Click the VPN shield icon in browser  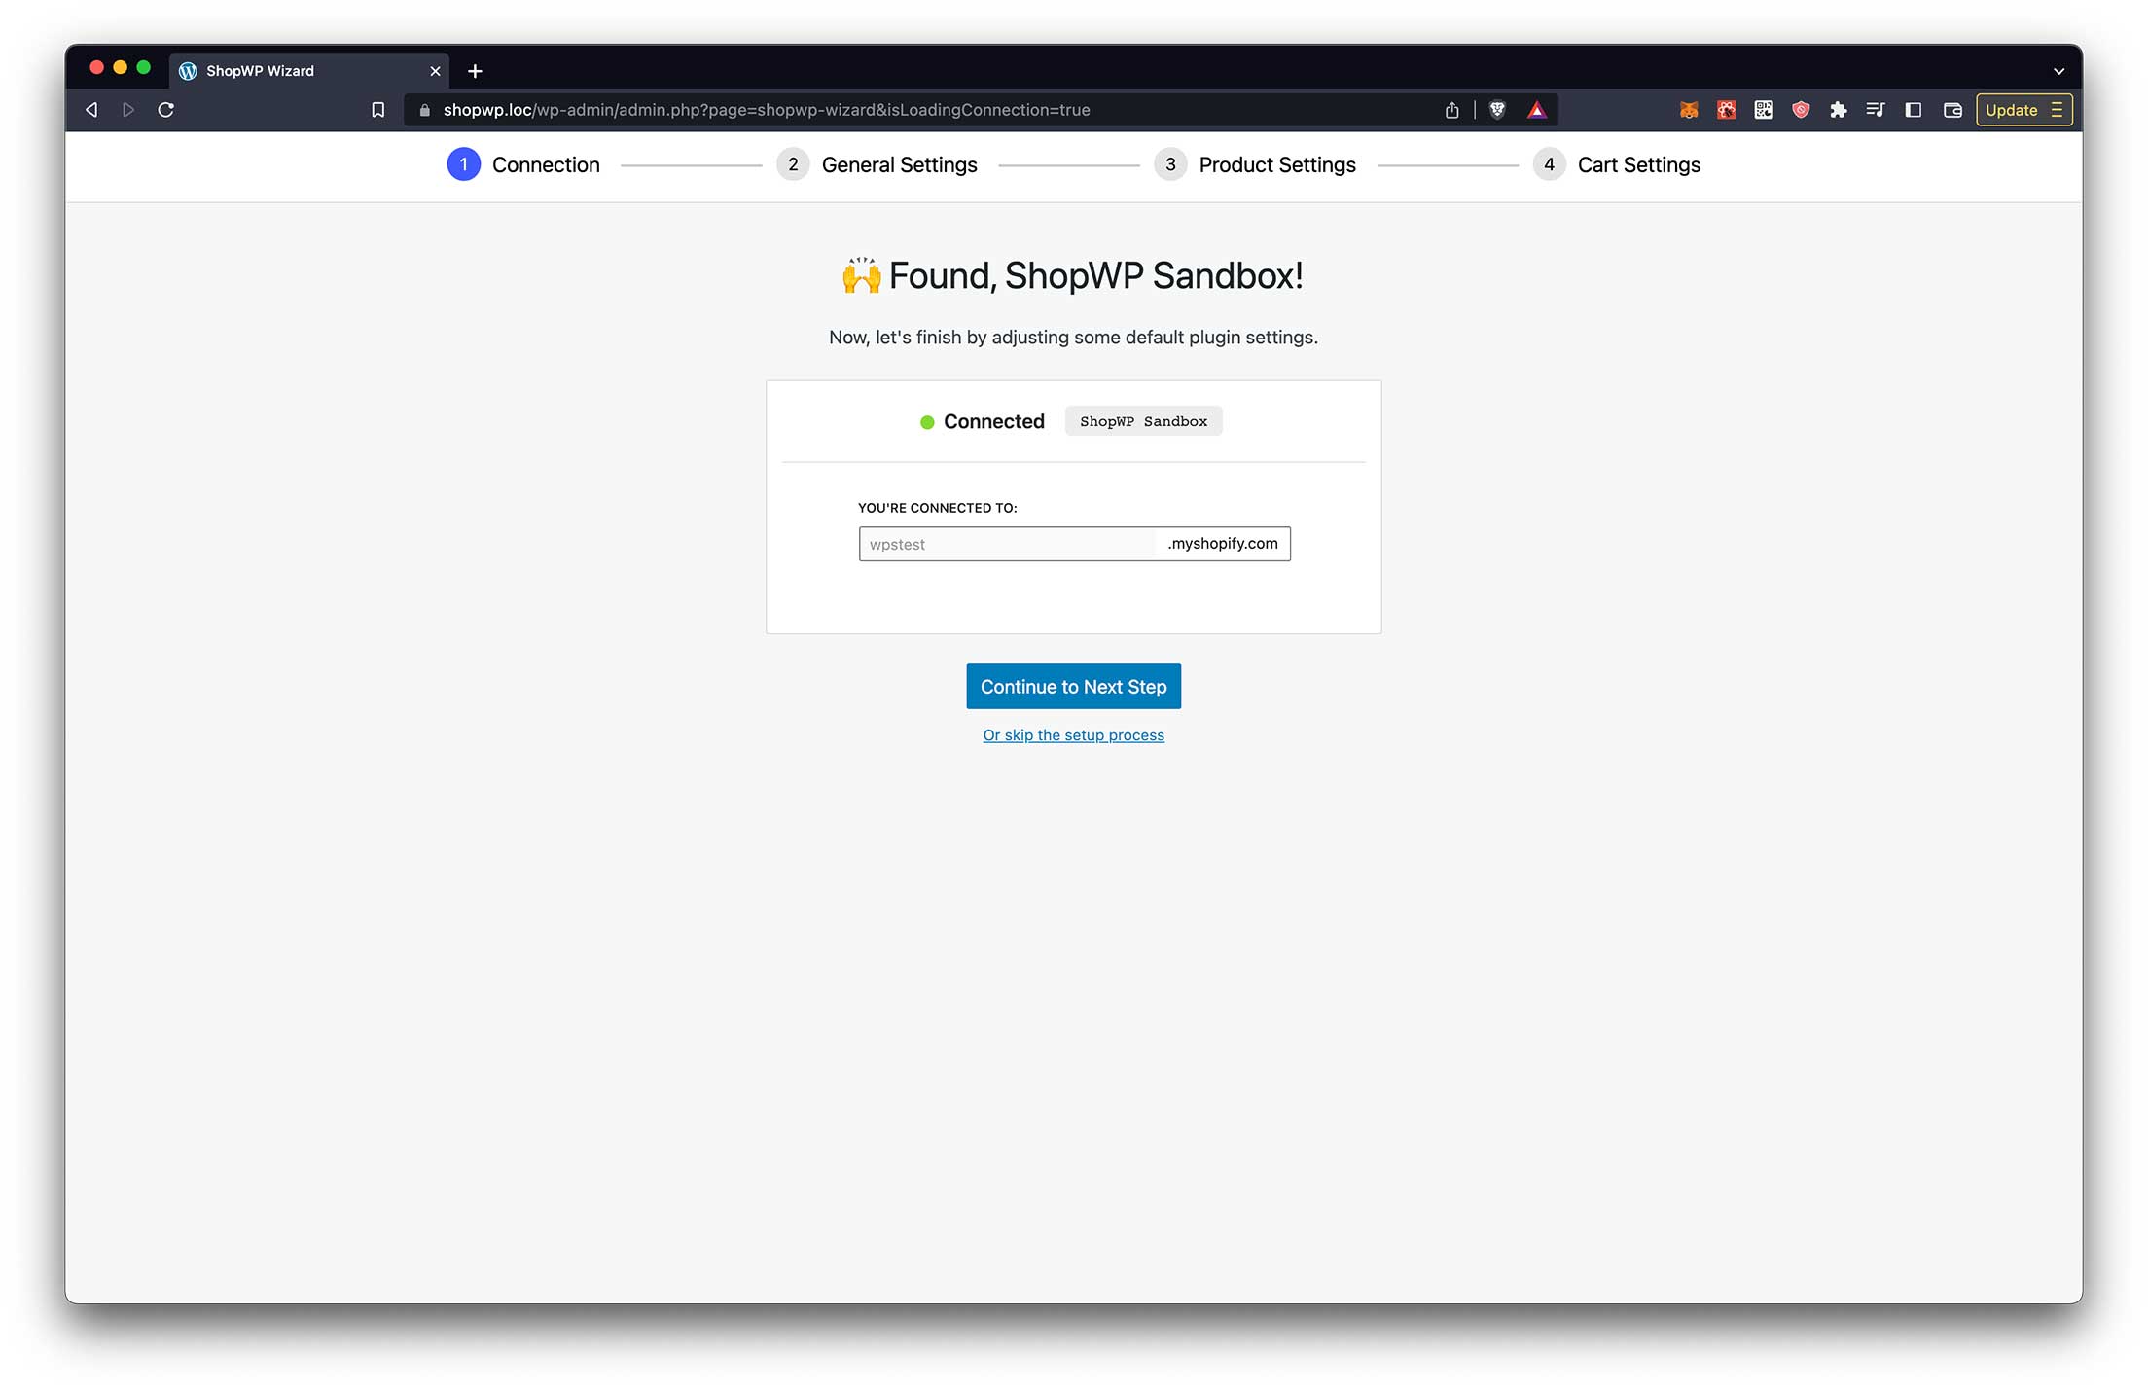pos(1801,110)
